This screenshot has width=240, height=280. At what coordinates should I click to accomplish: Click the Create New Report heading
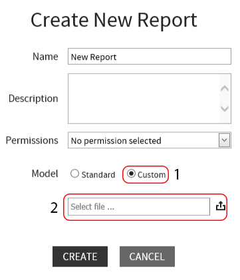tap(114, 20)
